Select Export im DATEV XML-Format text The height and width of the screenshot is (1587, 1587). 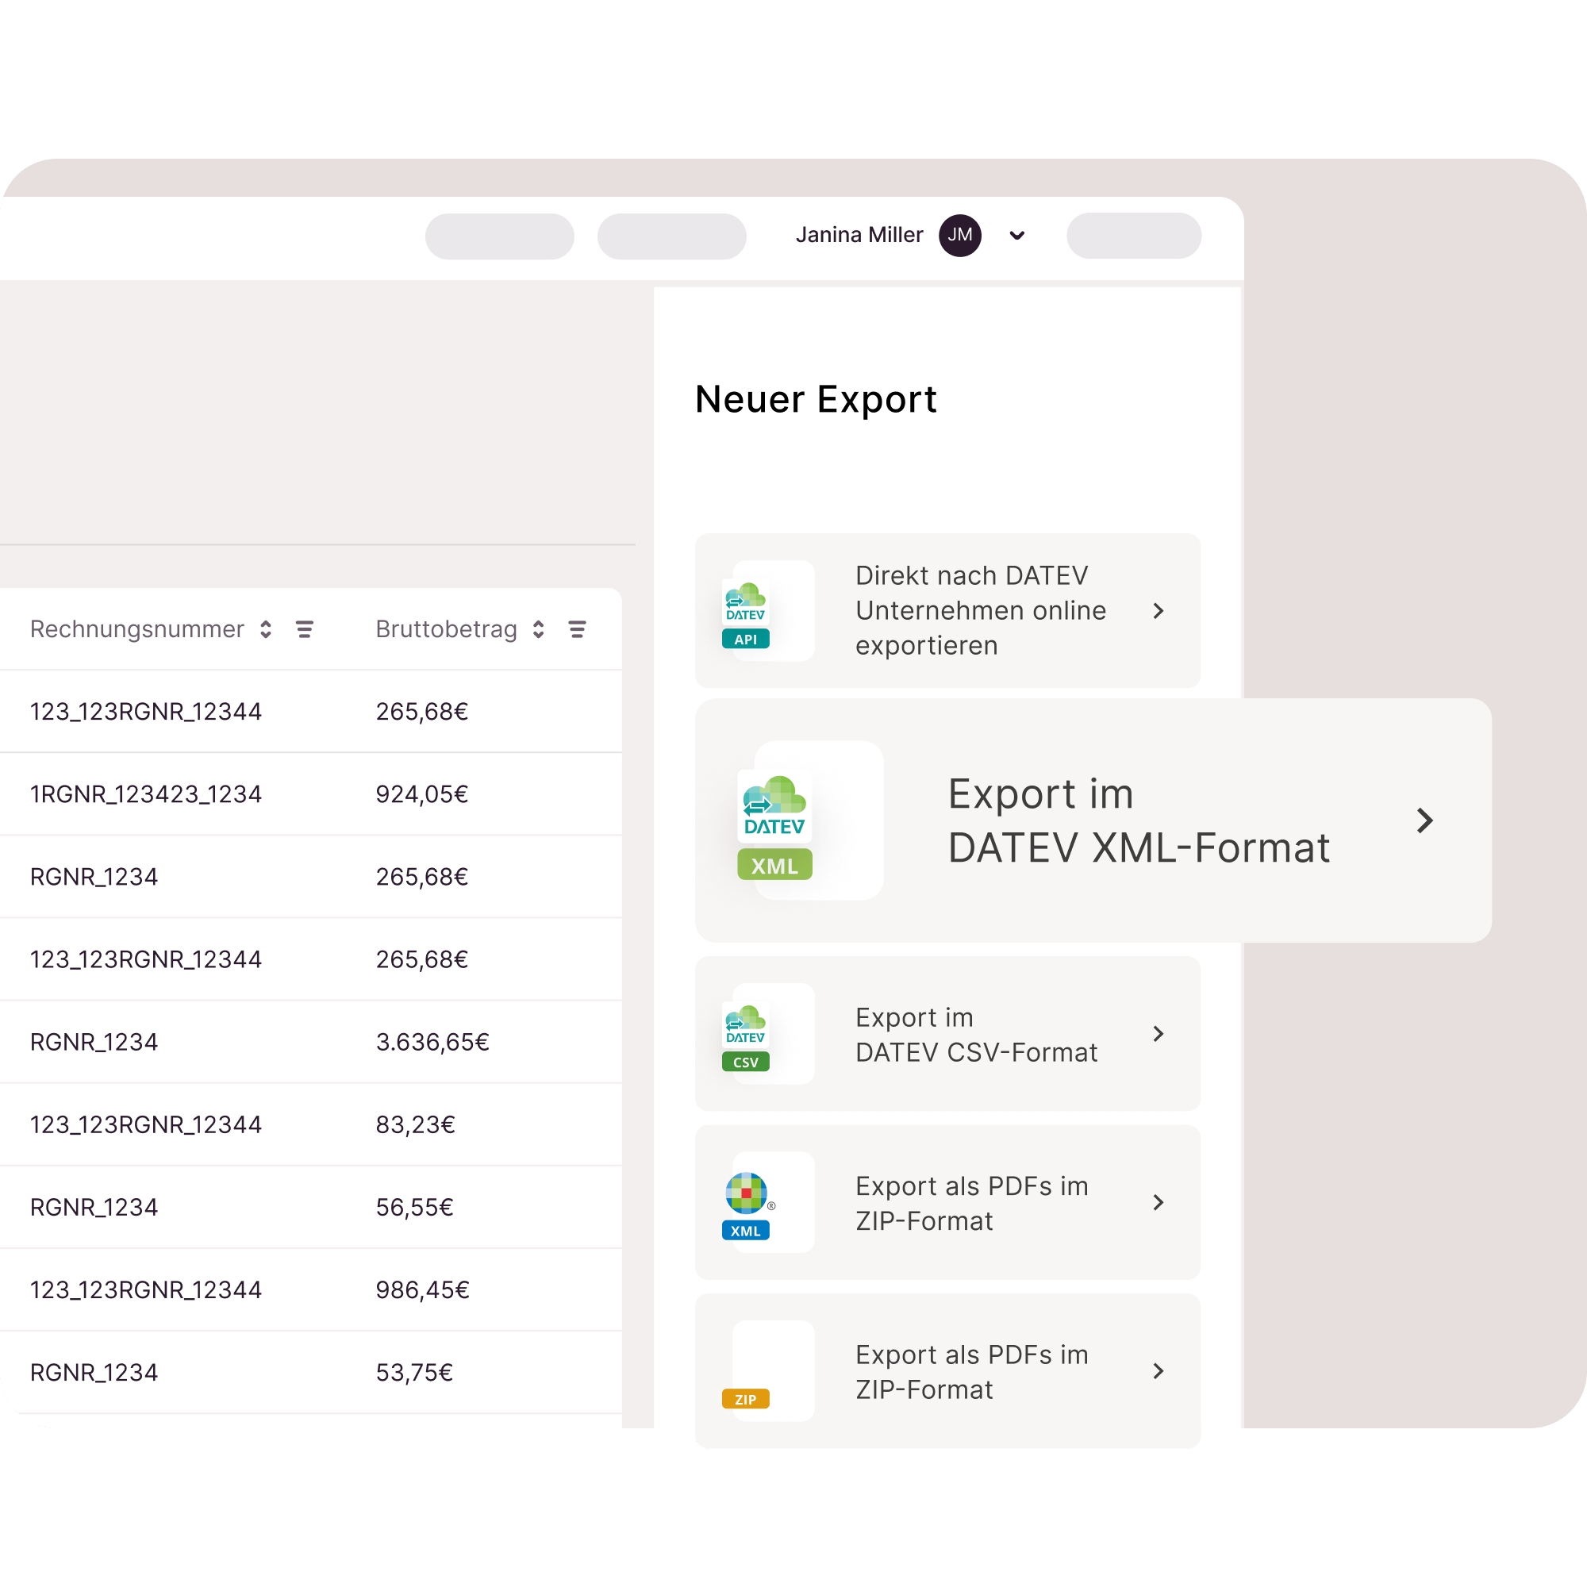click(x=1138, y=820)
